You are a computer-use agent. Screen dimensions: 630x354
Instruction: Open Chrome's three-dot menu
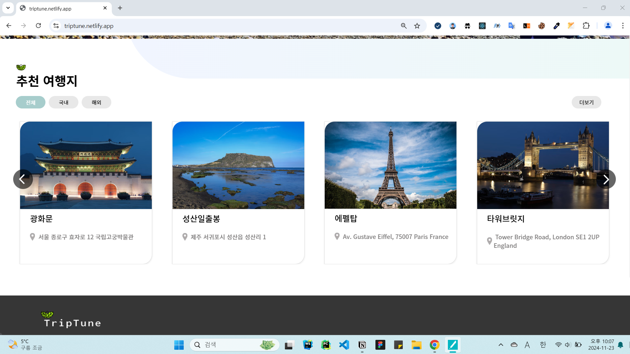click(x=622, y=26)
